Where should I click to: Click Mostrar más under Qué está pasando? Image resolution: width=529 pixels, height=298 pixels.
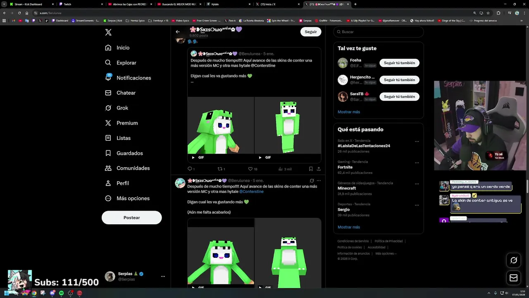349,227
